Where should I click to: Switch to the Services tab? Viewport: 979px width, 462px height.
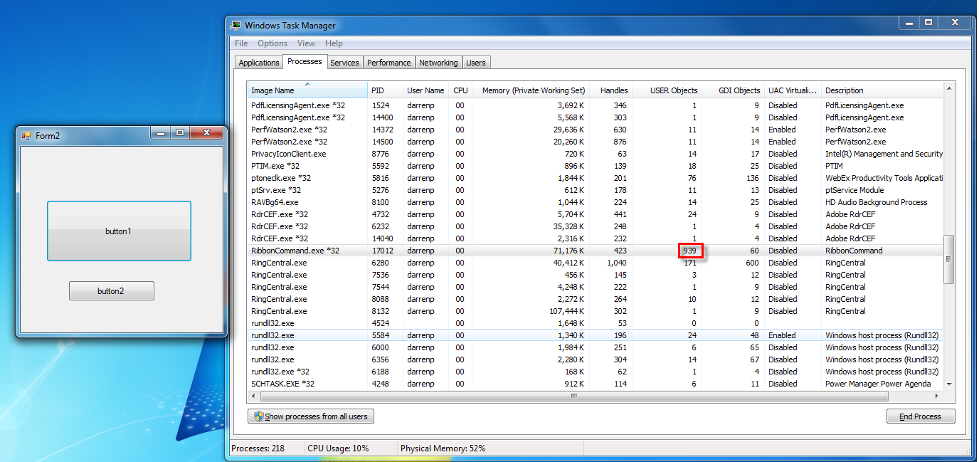(344, 63)
